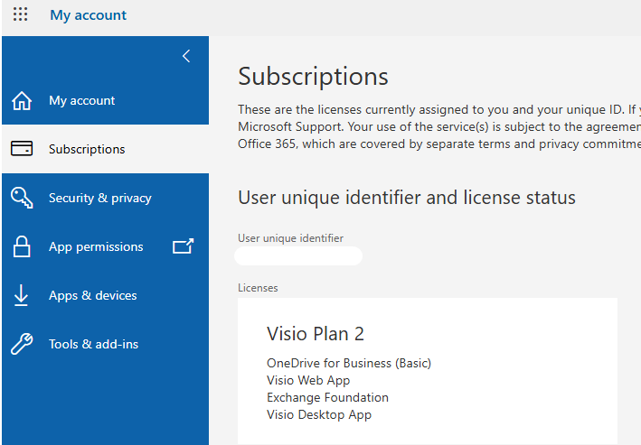Click the Visio Desktop App entry

pyautogui.click(x=319, y=414)
